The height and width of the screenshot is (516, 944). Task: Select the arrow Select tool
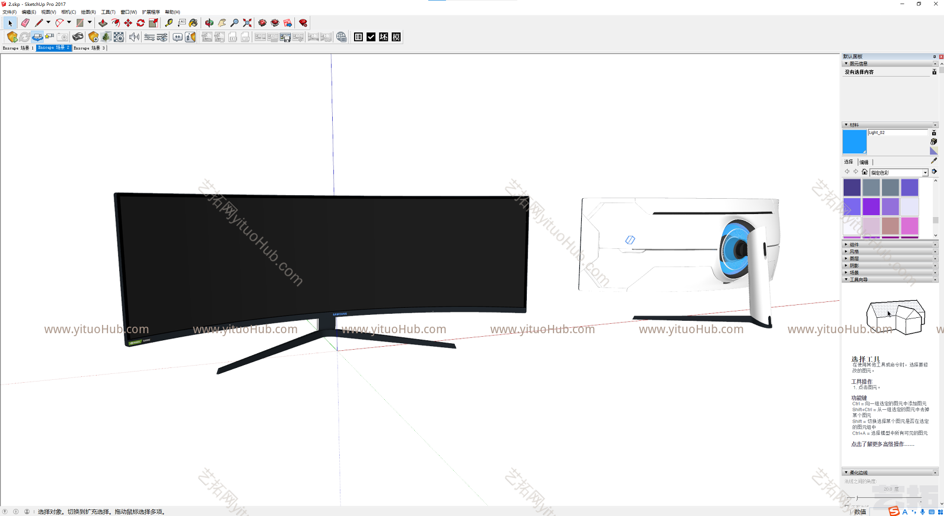[x=10, y=23]
